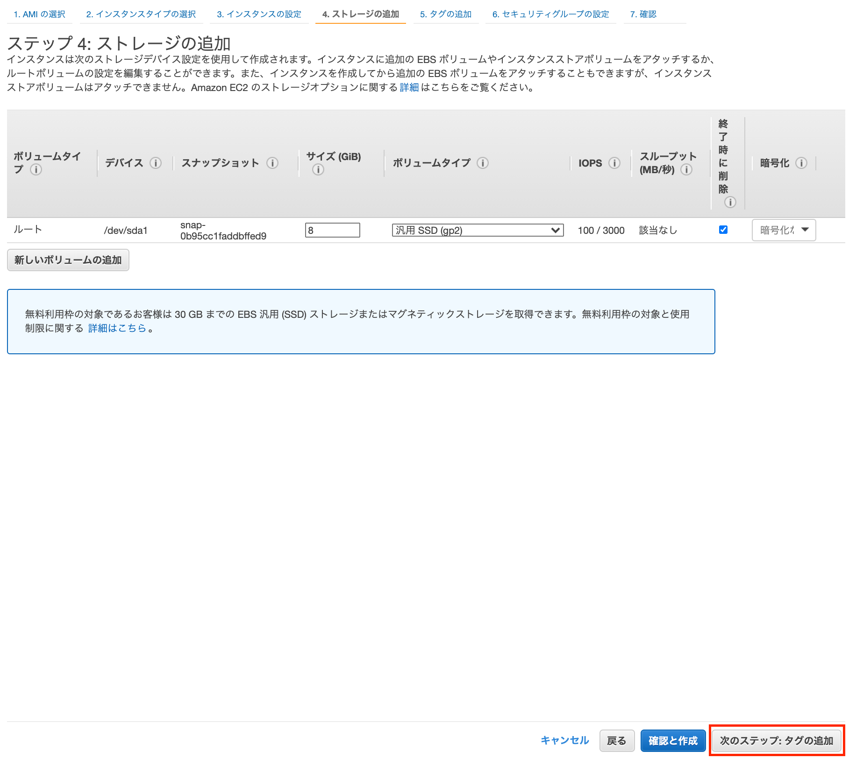Switch to the 3. インスタンスの設定 step tab
Viewport: 849px width, 765px height.
point(259,14)
